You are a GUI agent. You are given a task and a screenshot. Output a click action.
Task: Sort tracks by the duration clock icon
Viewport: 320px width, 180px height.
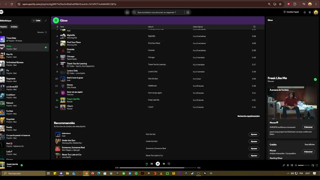click(x=254, y=27)
